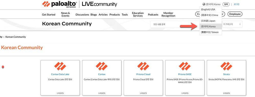This screenshot has width=255, height=97.
Task: Expand the category filter dropdown by search
Action: [232, 24]
